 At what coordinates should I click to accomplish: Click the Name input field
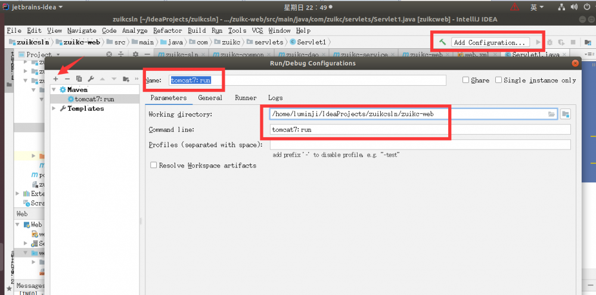pos(307,80)
